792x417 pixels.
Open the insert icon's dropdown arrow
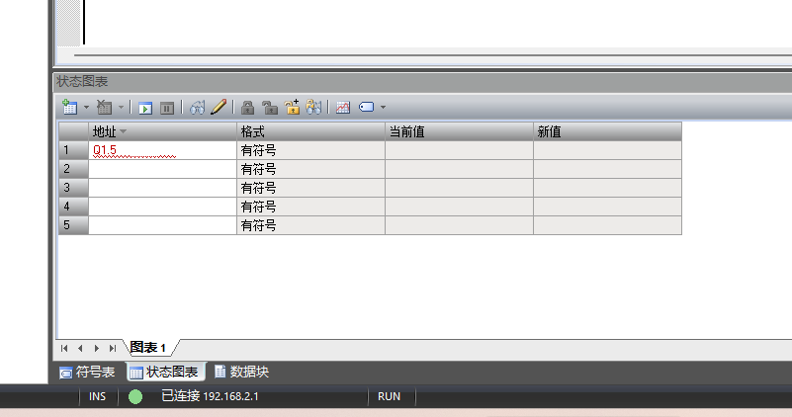(x=86, y=107)
